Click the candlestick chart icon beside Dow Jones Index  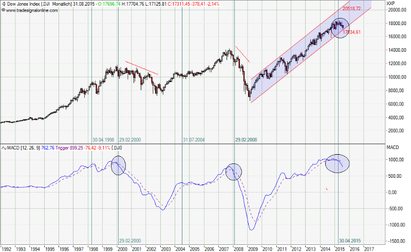click(x=4, y=4)
